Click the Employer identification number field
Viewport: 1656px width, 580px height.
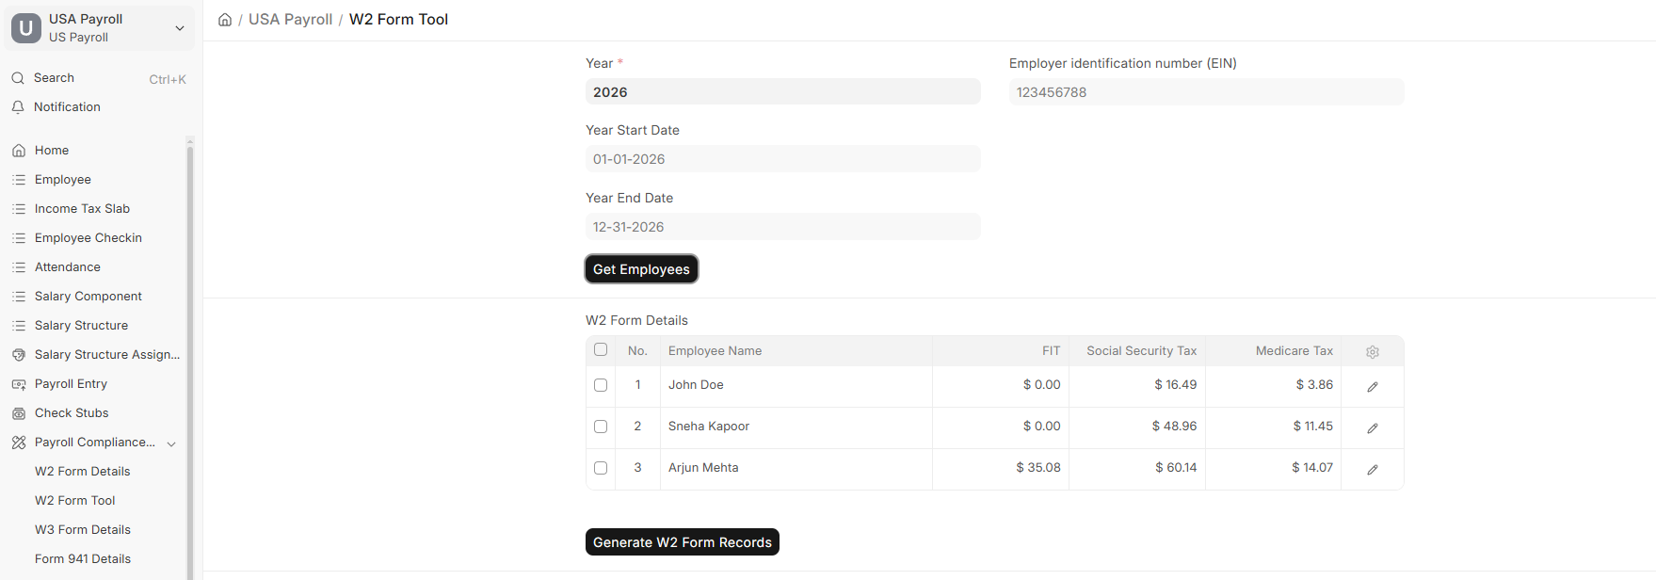pos(1206,92)
